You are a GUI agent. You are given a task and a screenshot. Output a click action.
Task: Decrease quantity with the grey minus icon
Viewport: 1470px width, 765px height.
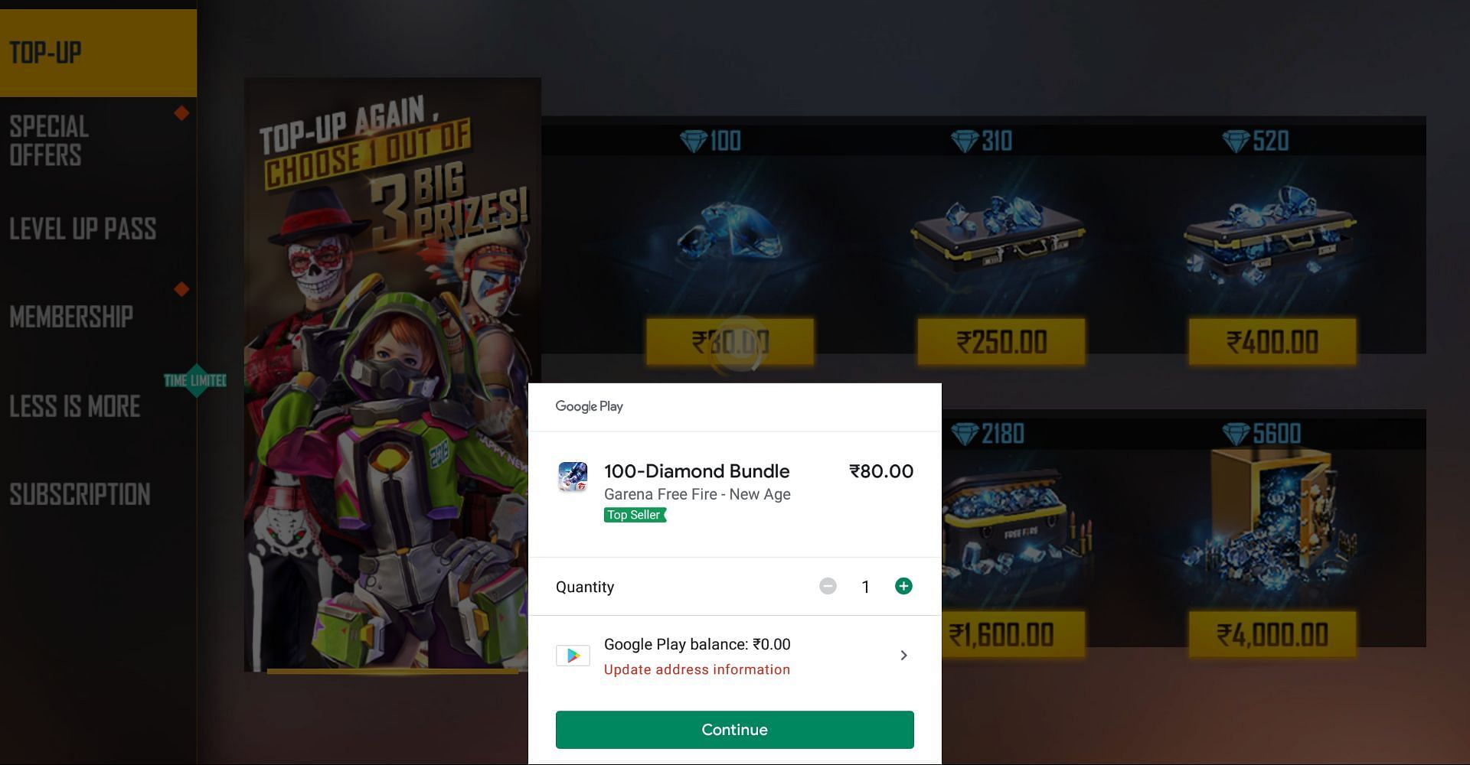pos(828,586)
